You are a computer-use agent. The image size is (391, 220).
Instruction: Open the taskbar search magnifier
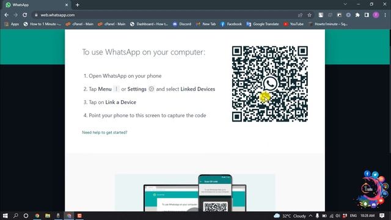15,216
